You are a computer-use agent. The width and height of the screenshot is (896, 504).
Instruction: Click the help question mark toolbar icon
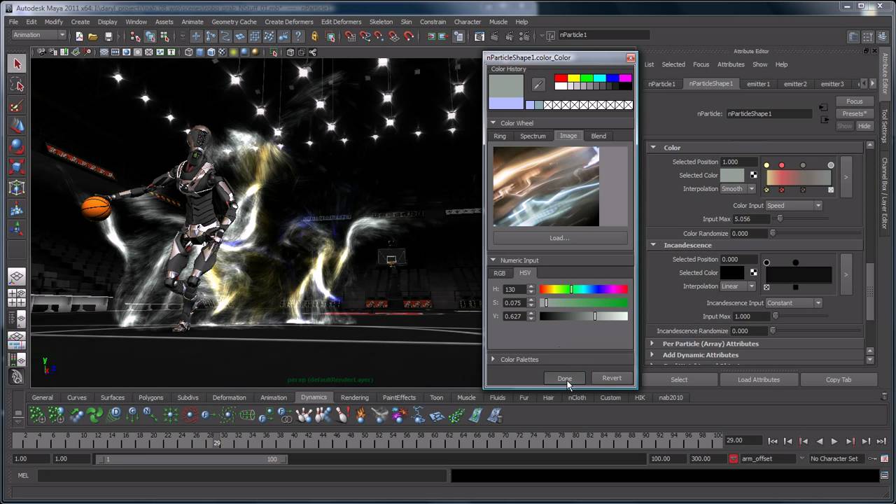click(299, 36)
